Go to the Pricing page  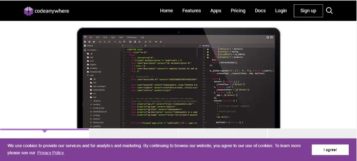pyautogui.click(x=238, y=11)
